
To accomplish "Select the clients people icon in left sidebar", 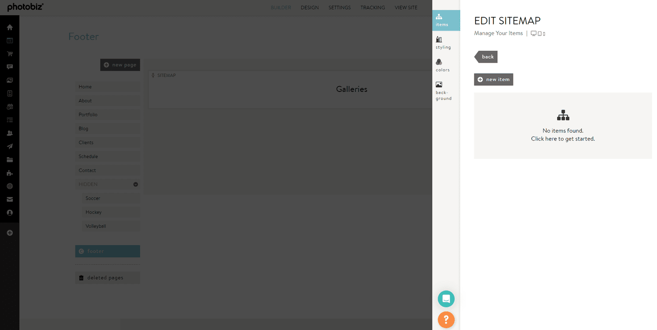I will coord(10,133).
